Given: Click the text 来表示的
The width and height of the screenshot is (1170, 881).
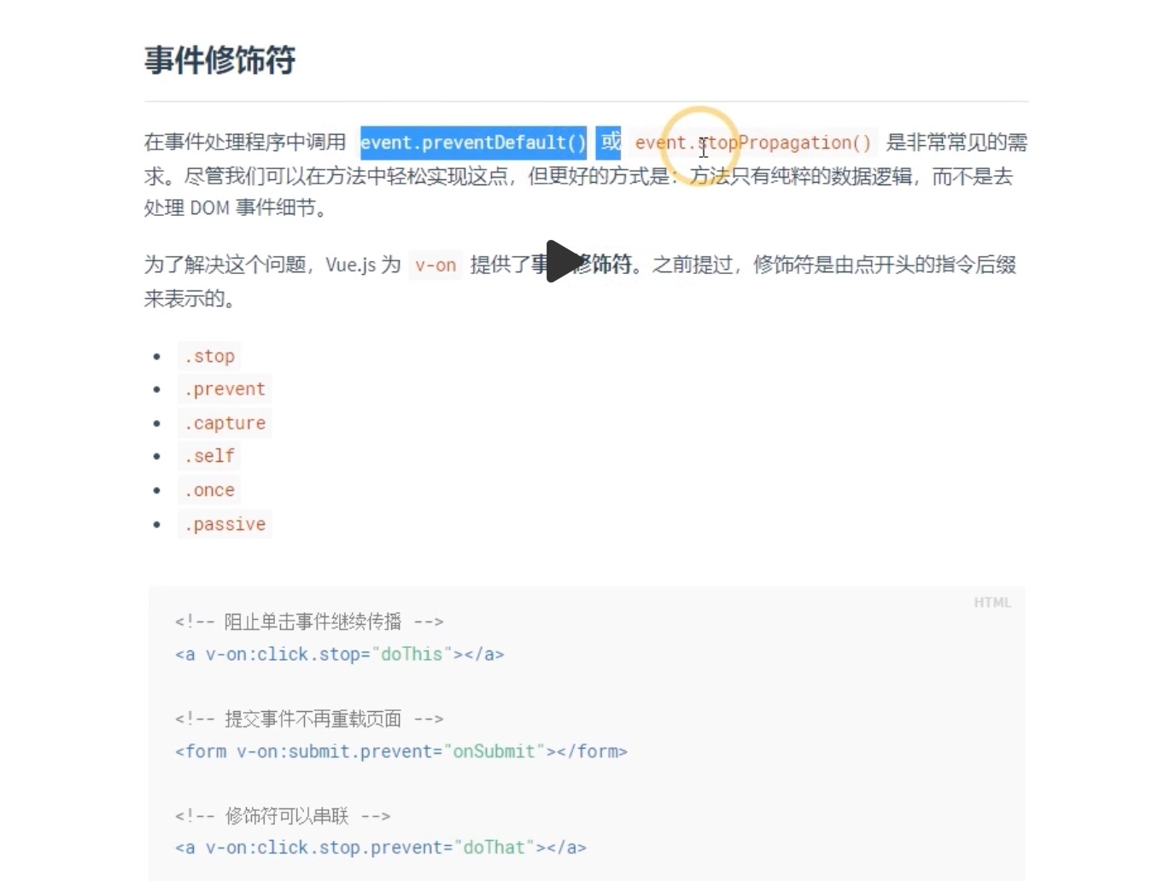Looking at the screenshot, I should pyautogui.click(x=190, y=299).
